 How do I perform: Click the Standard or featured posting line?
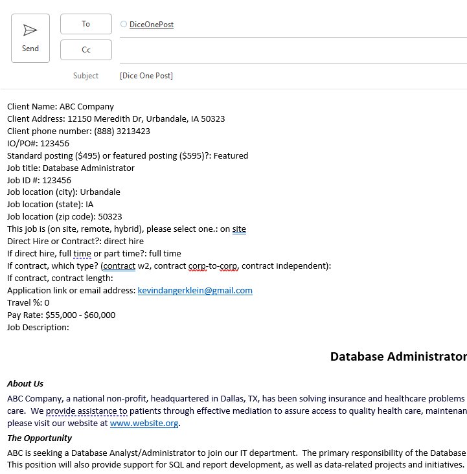(128, 155)
